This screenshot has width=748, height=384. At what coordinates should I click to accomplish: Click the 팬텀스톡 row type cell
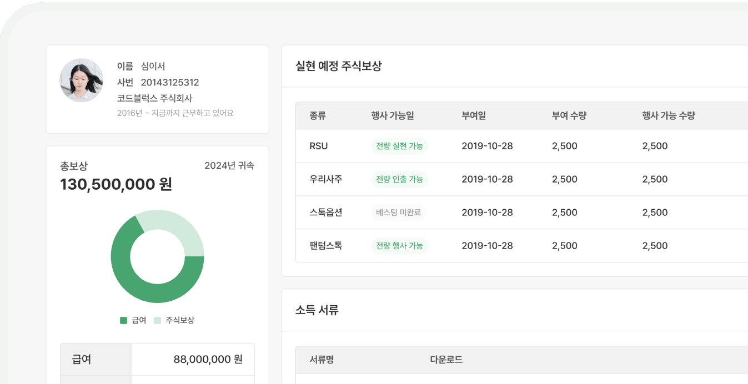point(326,246)
